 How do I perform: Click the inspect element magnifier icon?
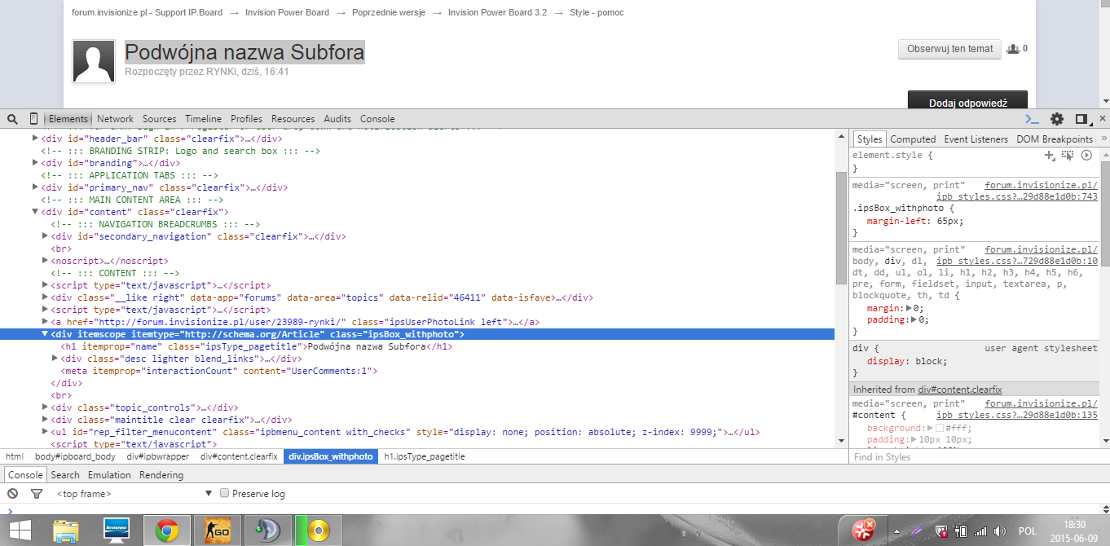(x=12, y=119)
